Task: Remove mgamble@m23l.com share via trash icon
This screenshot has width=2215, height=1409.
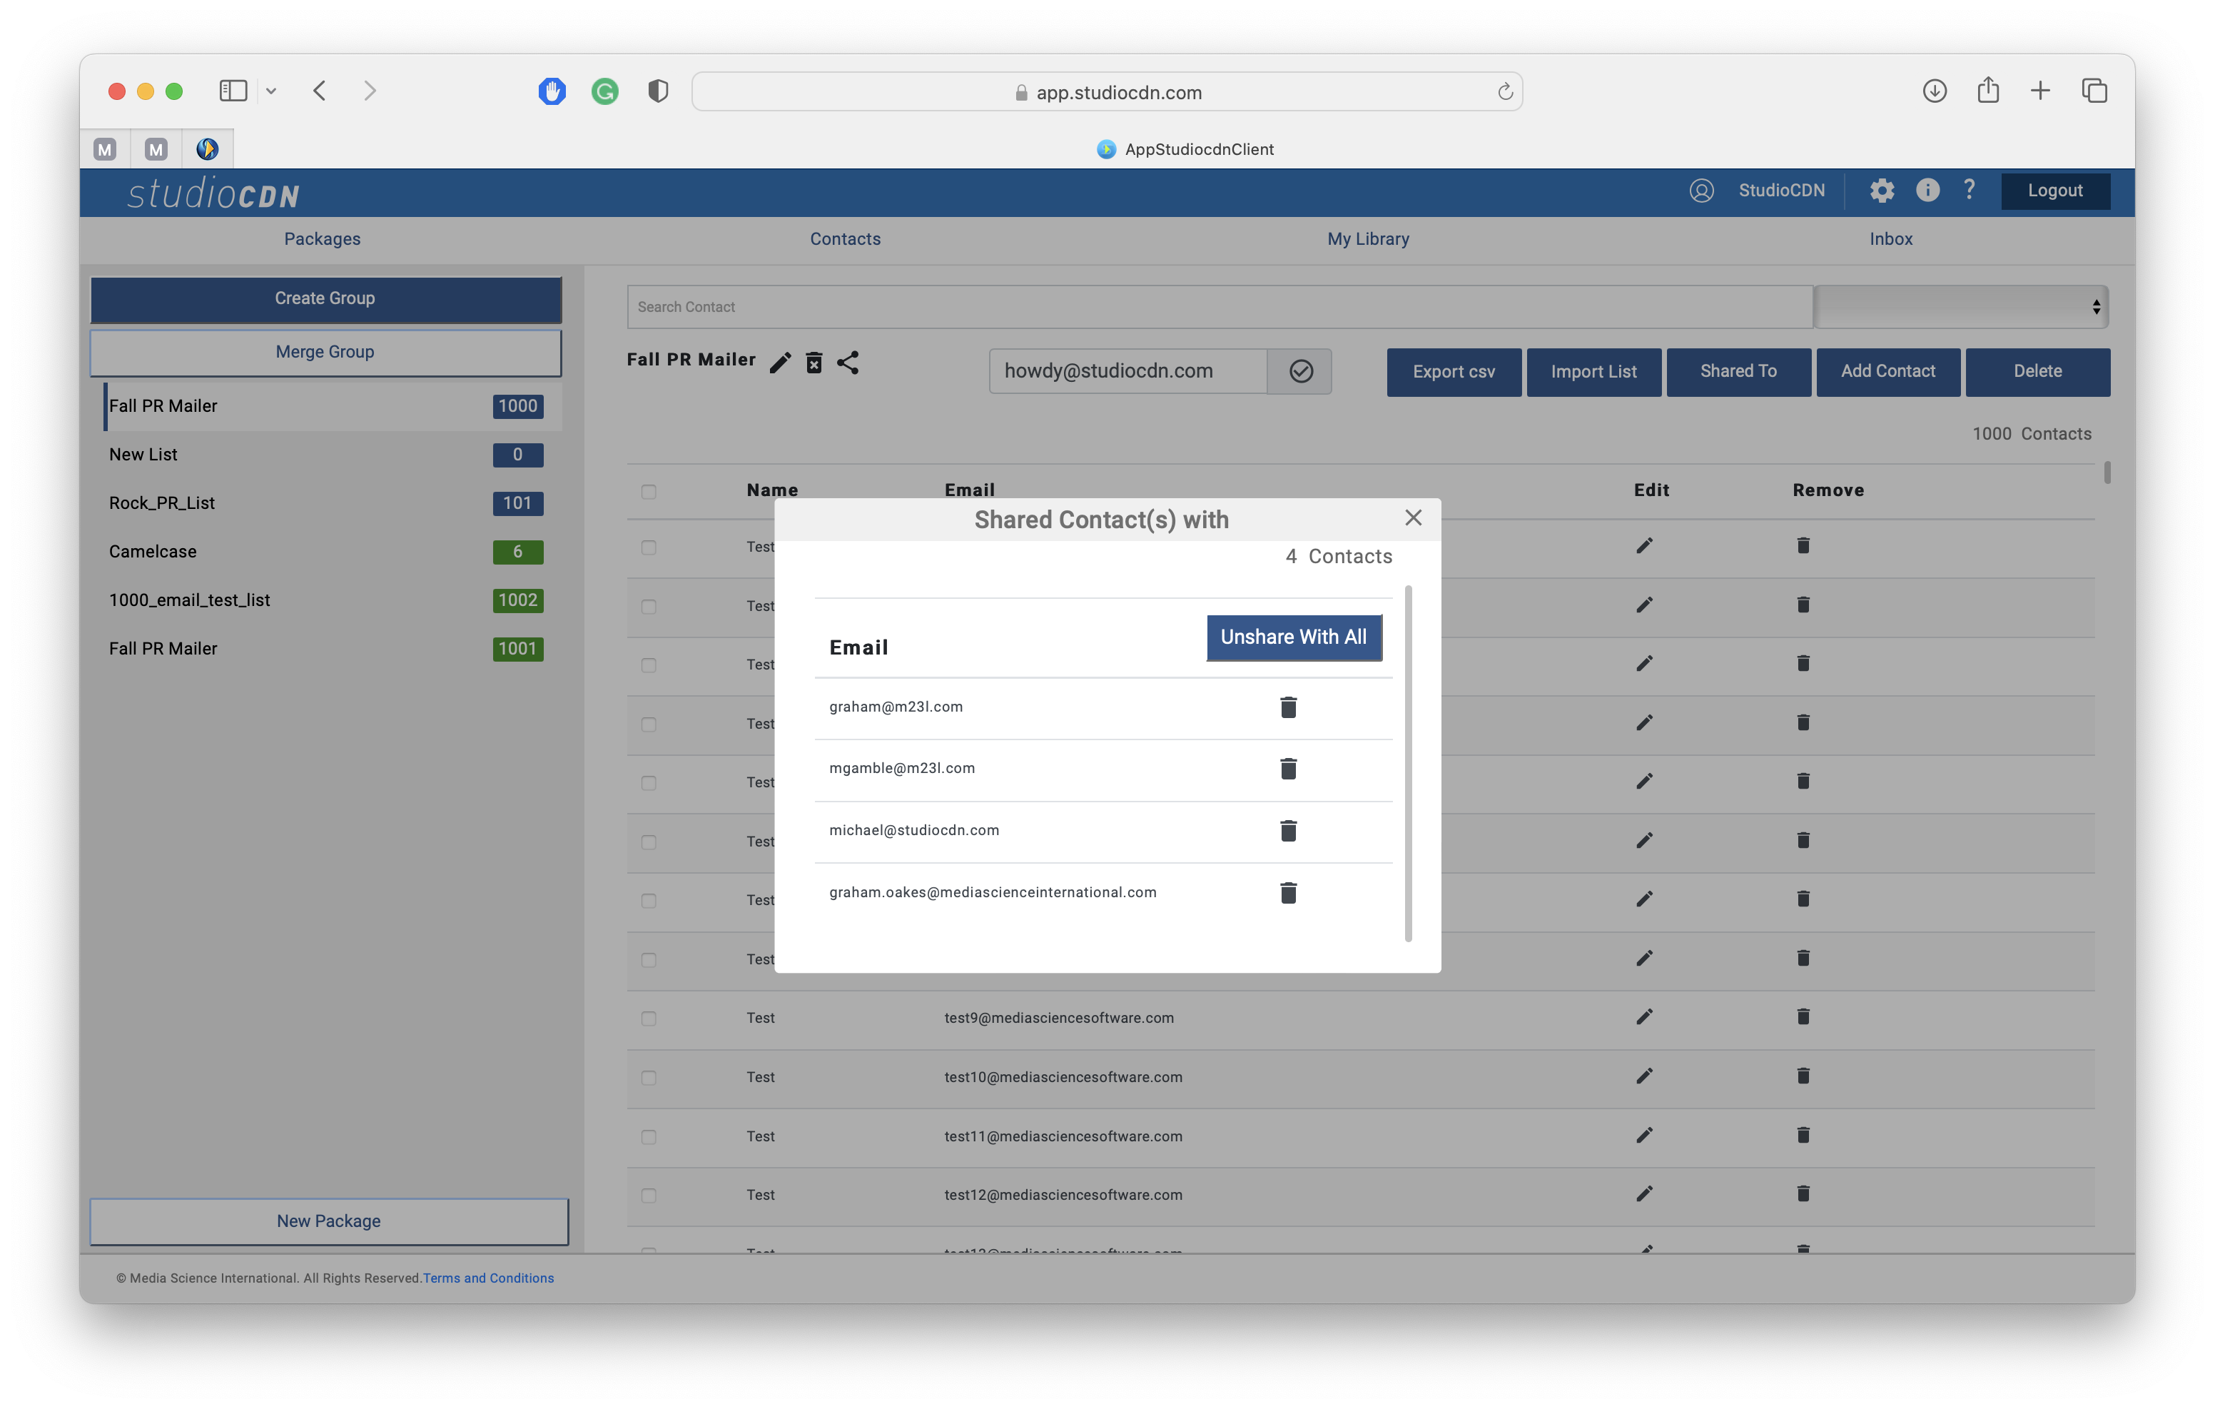Action: pyautogui.click(x=1288, y=769)
